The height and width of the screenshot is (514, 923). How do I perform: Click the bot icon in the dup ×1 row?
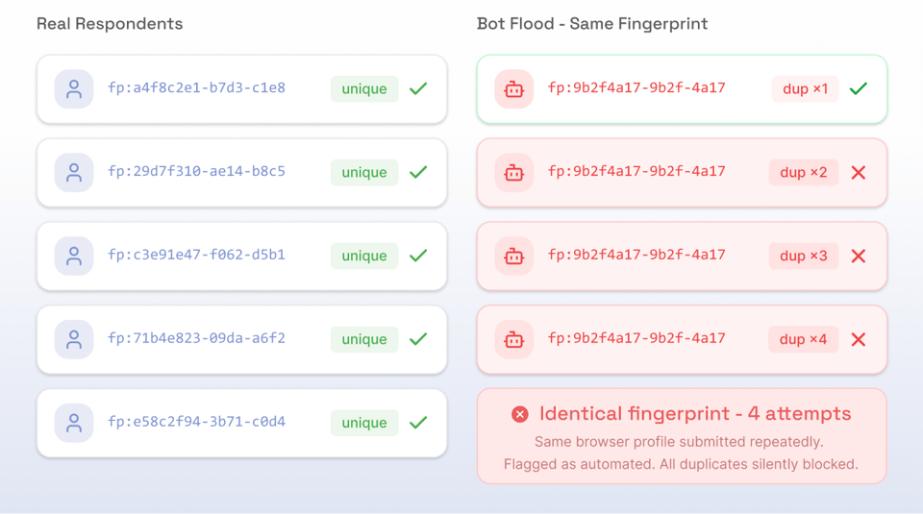513,88
